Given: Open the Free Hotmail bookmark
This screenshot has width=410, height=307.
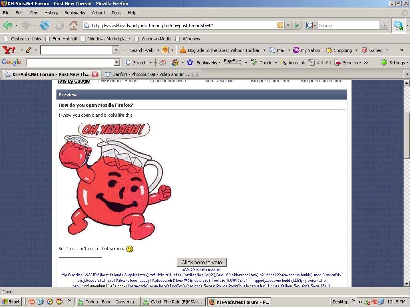Looking at the screenshot, I should tap(61, 39).
